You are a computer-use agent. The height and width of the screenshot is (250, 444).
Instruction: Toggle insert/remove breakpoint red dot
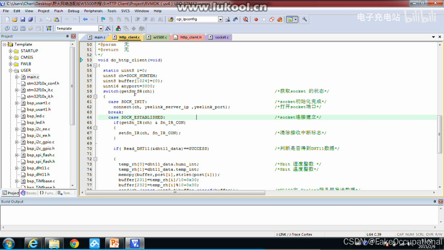coord(256,19)
